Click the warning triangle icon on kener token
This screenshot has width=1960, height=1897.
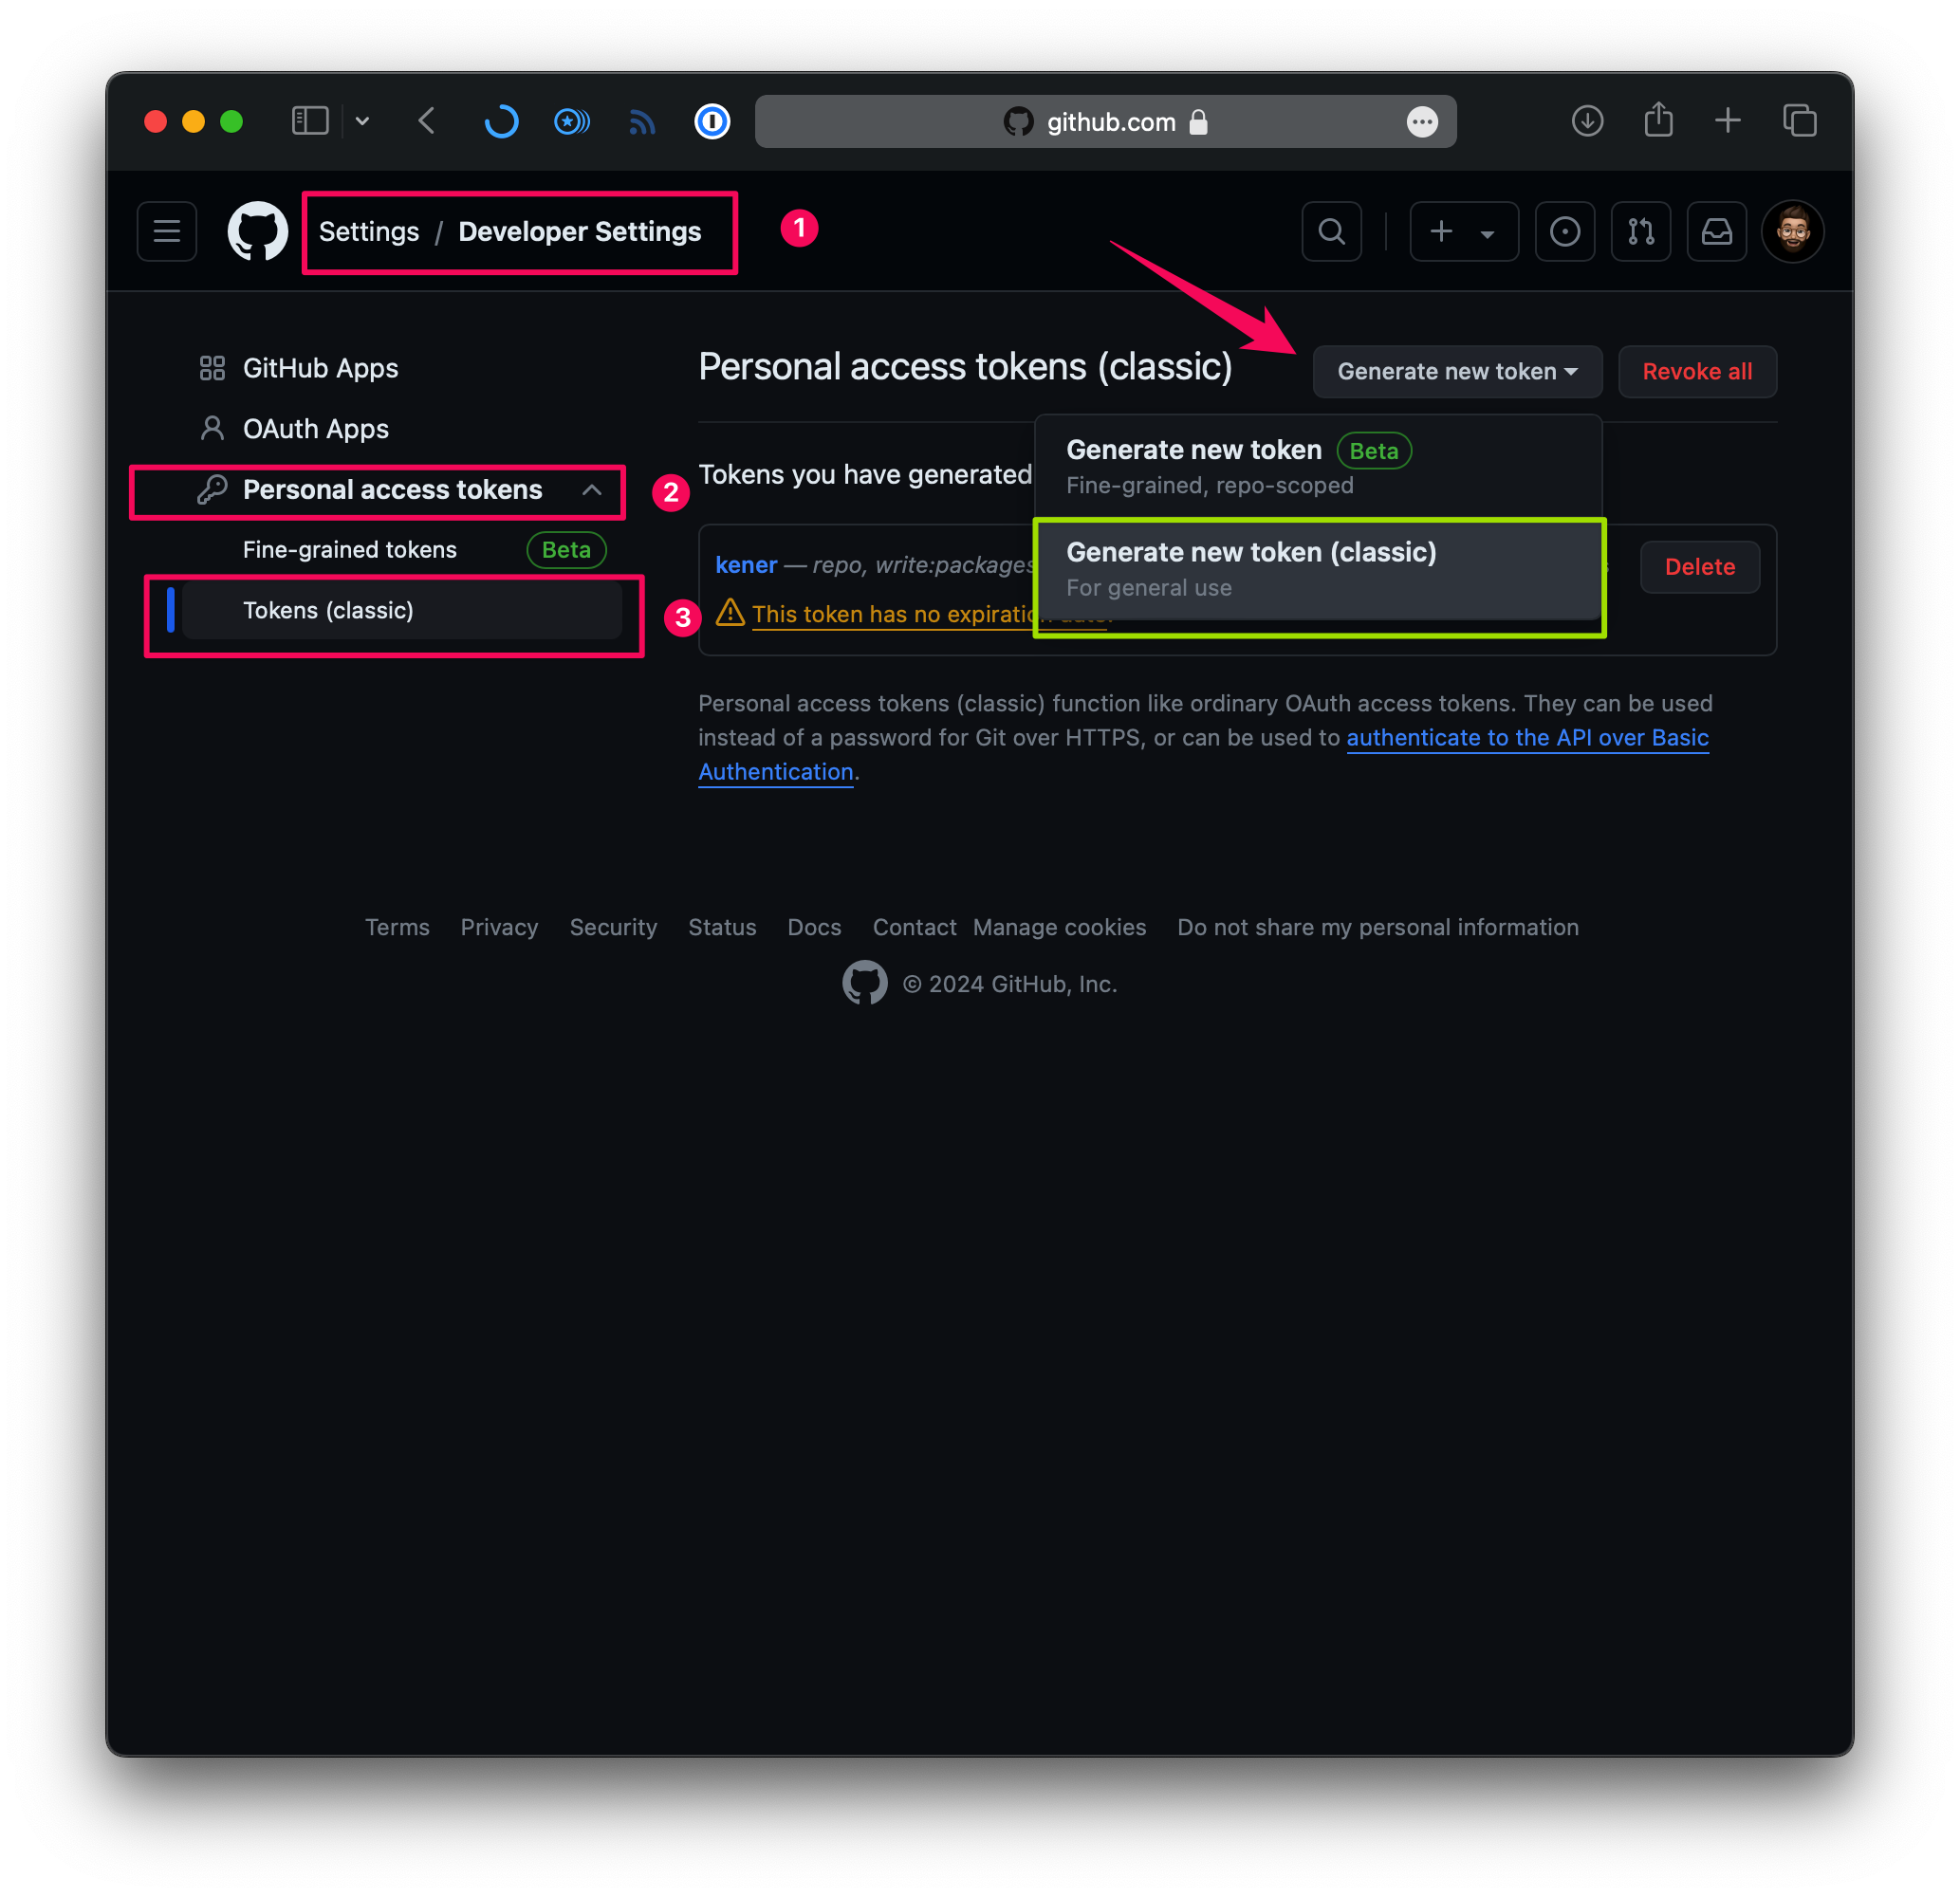(730, 612)
